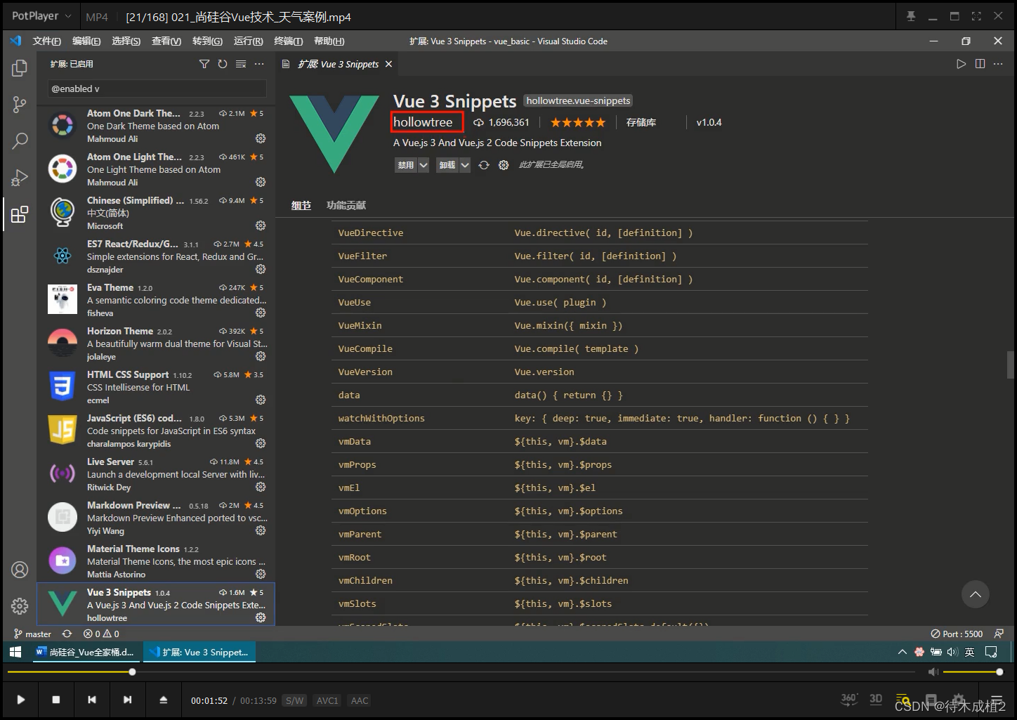Toggle 360 degree video mode

point(848,699)
